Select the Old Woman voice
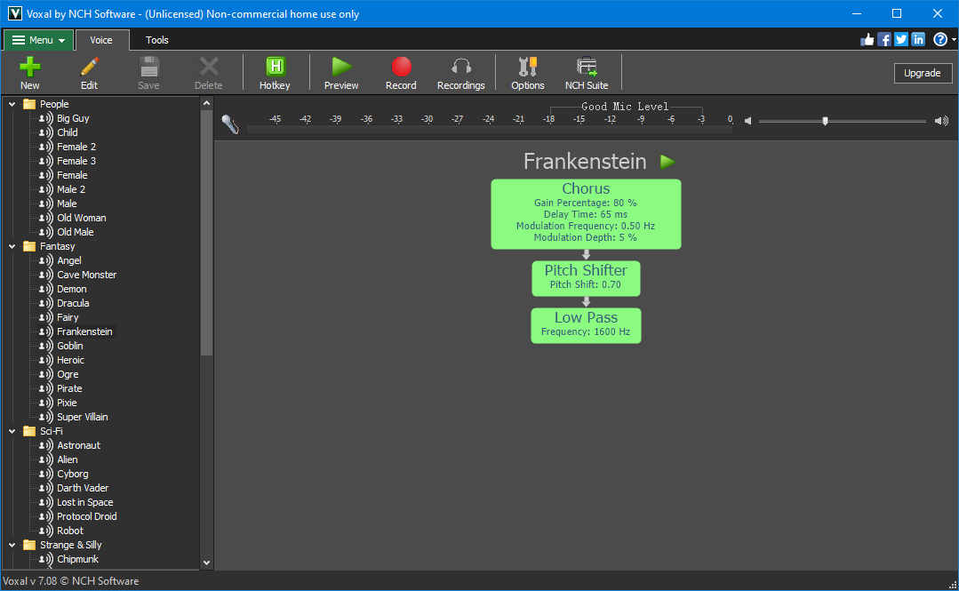 (82, 219)
